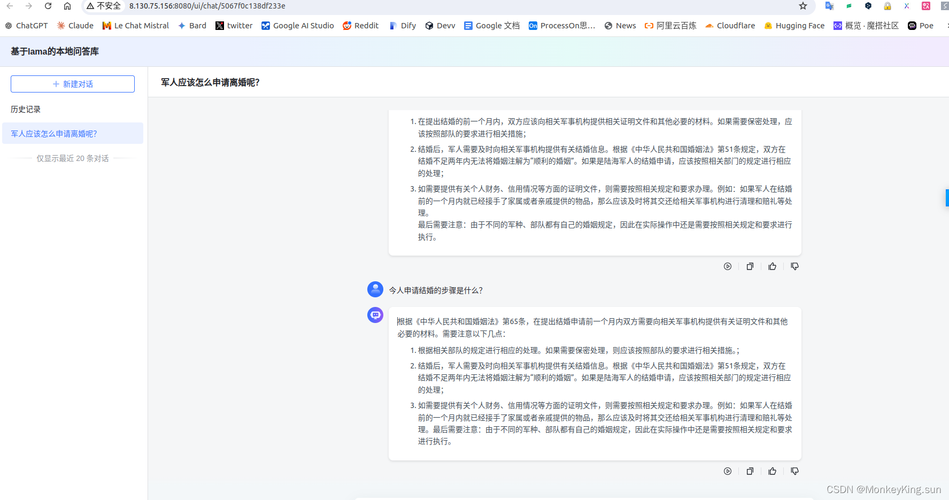Image resolution: width=949 pixels, height=500 pixels.
Task: Open the News bookmark
Action: click(x=620, y=26)
